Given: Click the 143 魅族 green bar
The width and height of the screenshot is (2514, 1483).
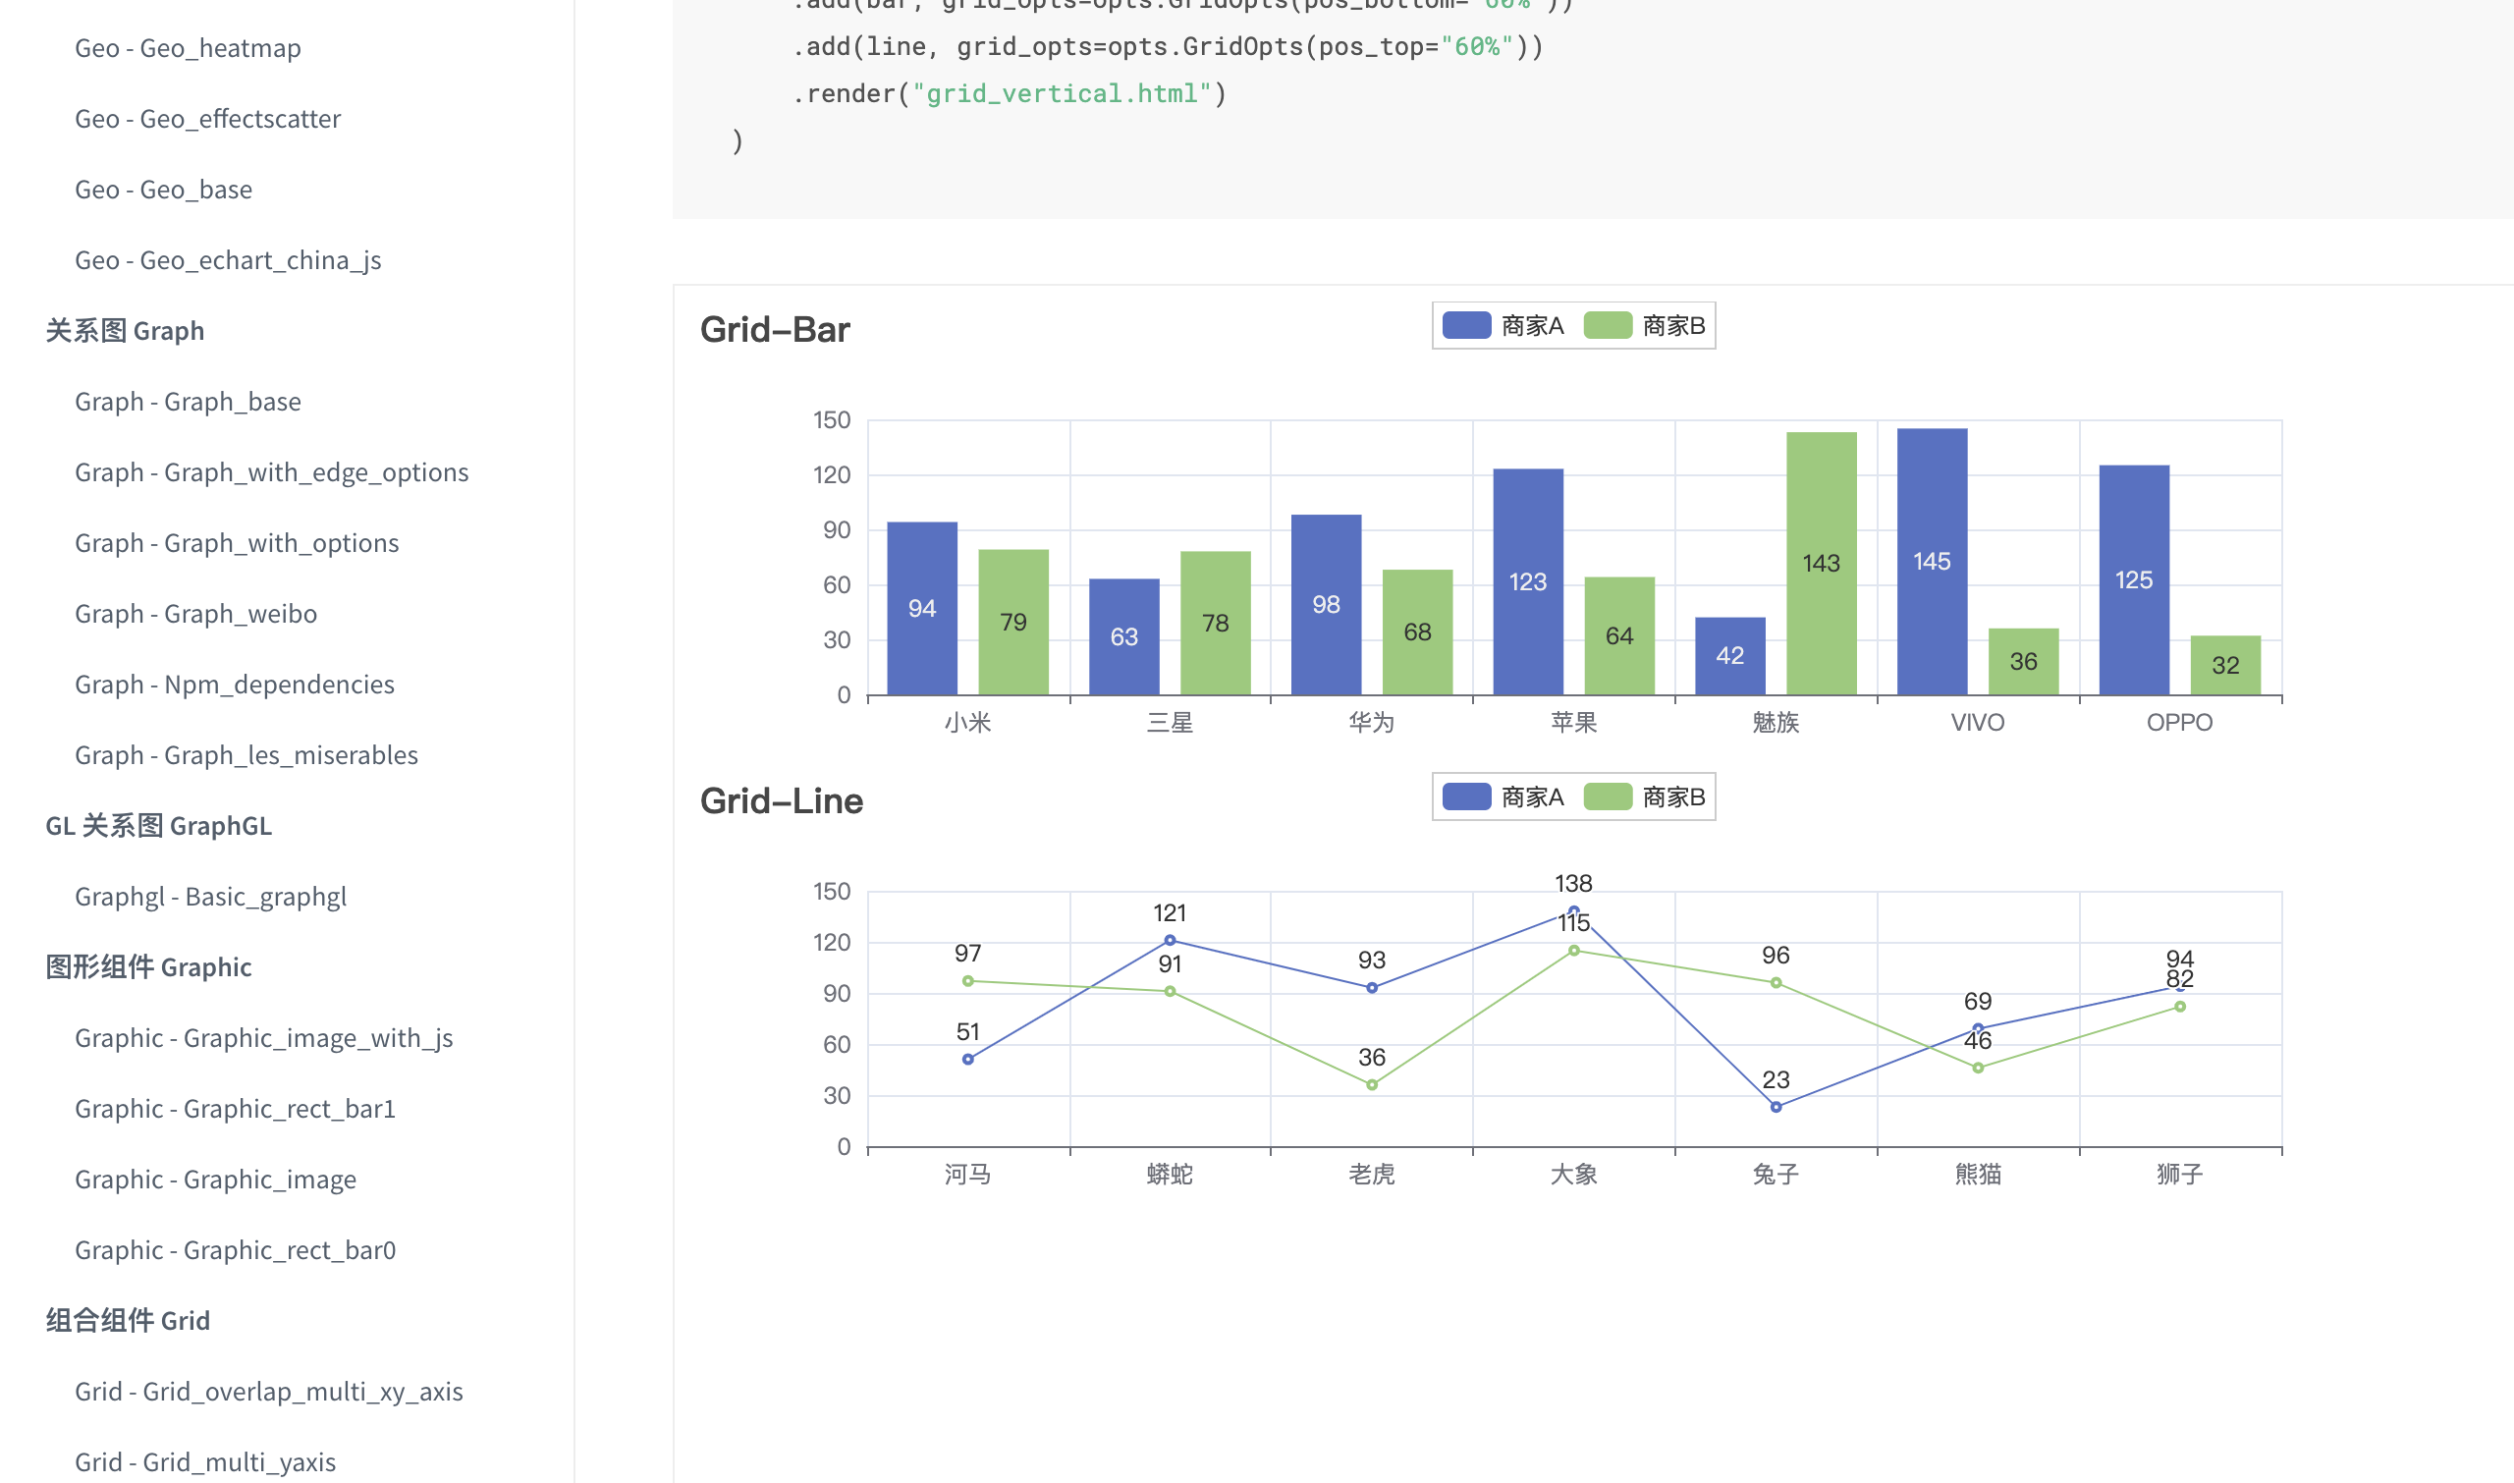Looking at the screenshot, I should (x=1821, y=564).
